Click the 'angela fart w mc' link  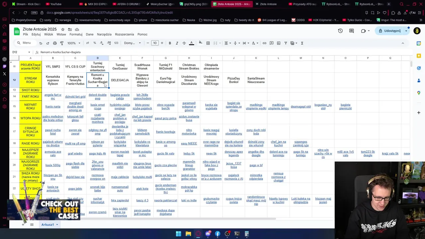click(53, 97)
